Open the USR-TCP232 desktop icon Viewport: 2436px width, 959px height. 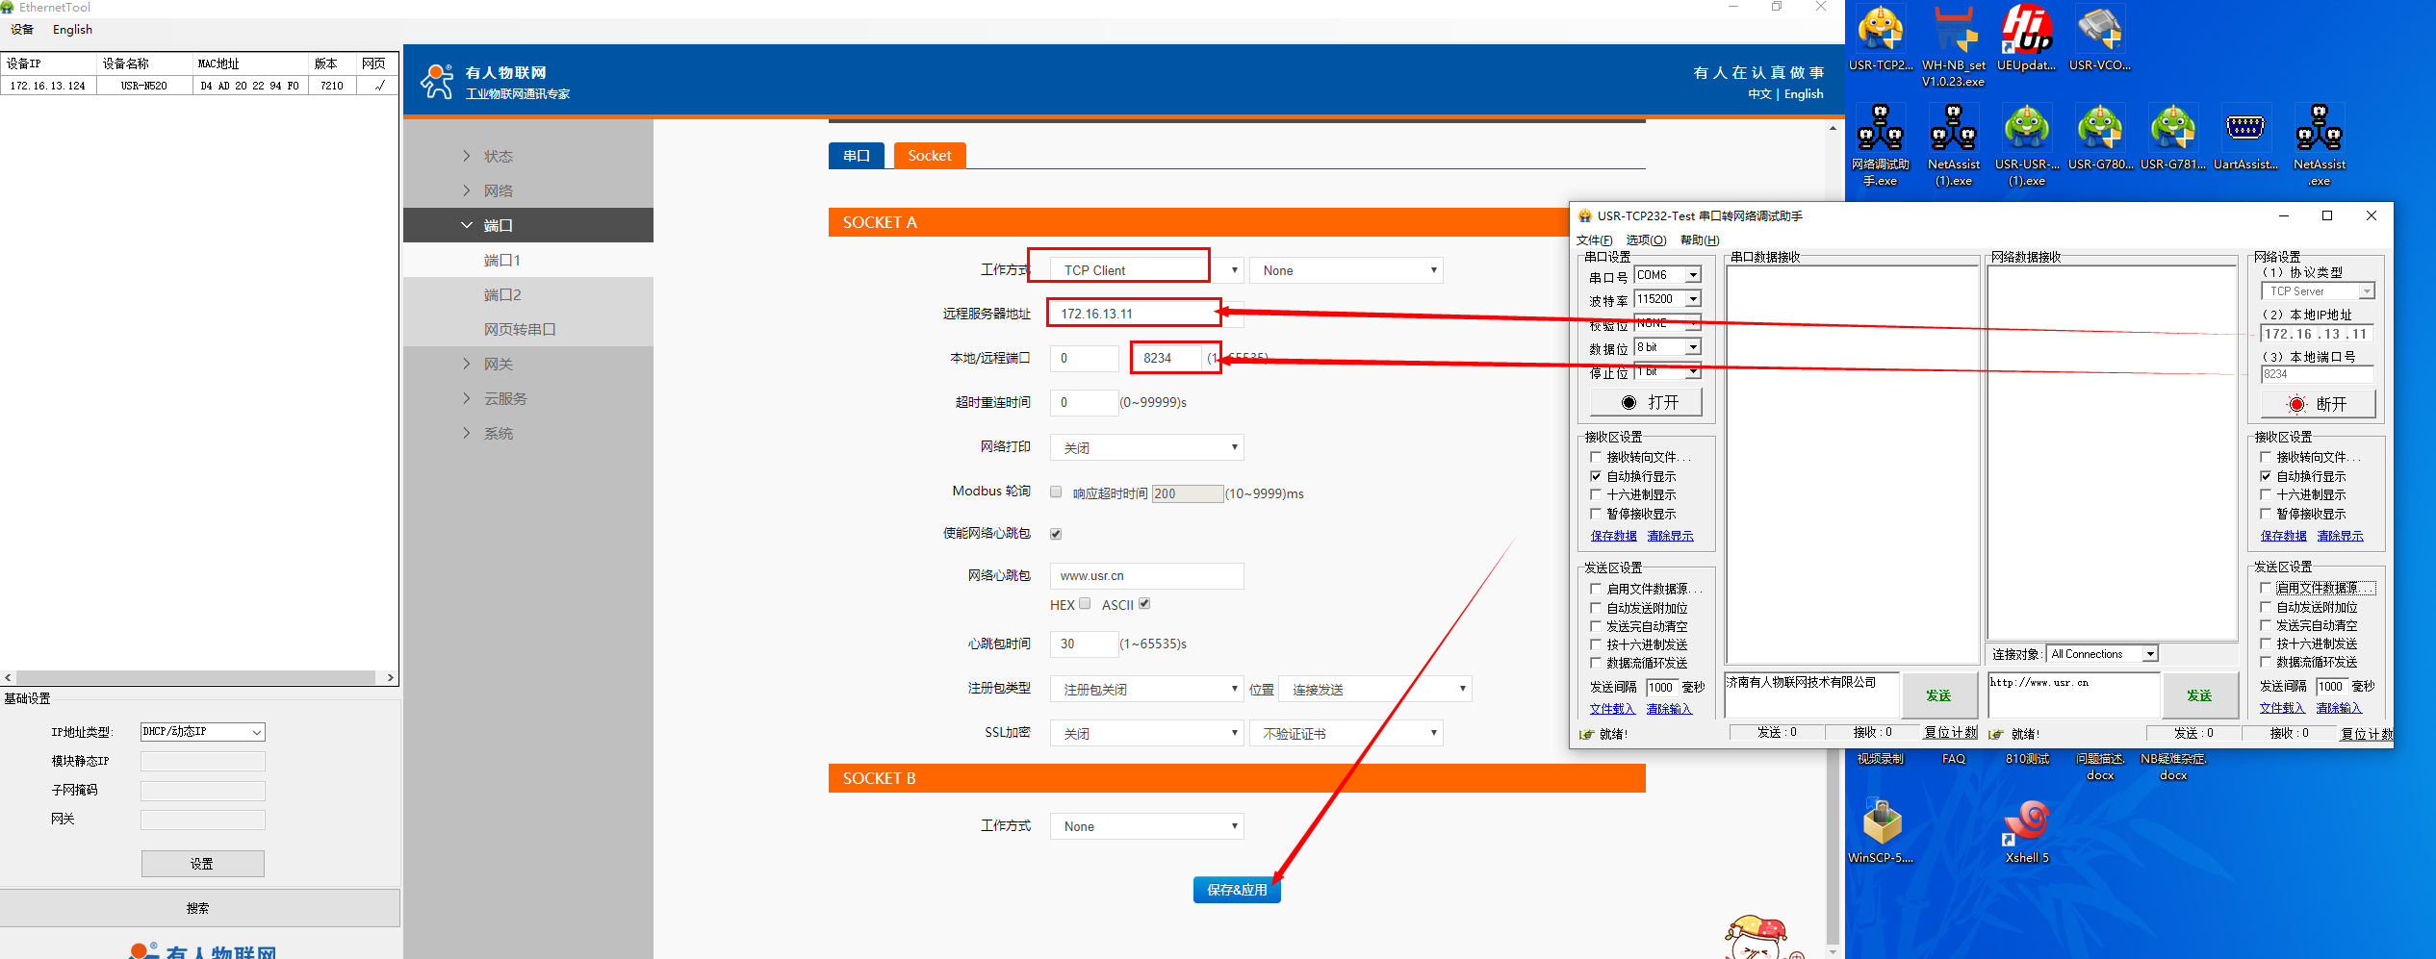click(x=1880, y=38)
